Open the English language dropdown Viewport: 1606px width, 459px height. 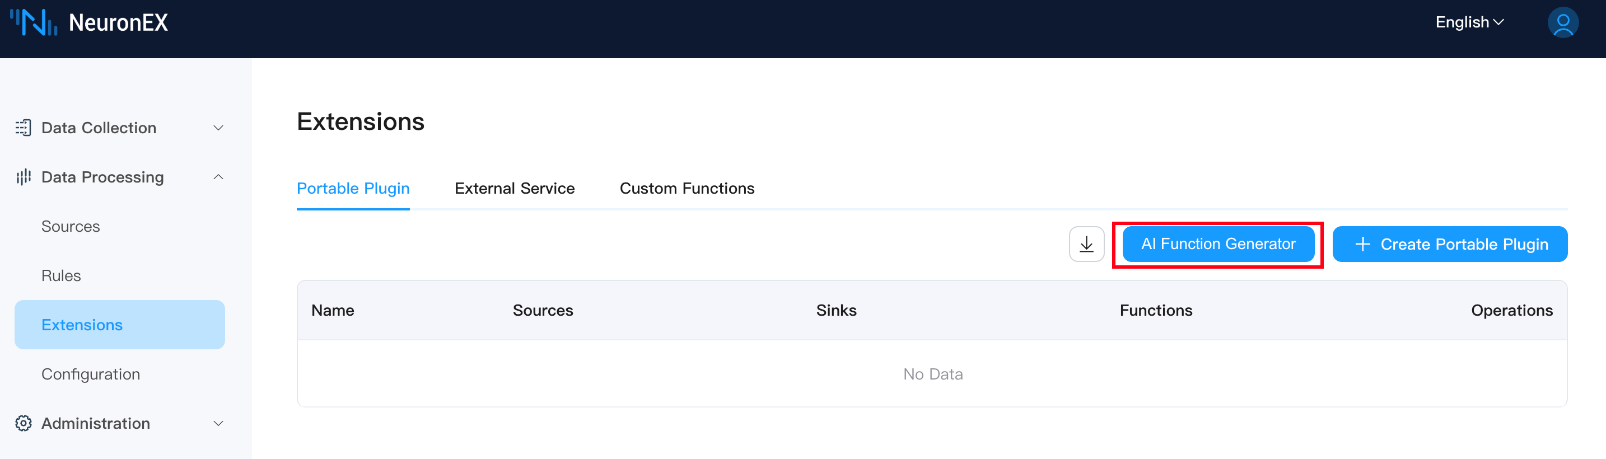1469,22
